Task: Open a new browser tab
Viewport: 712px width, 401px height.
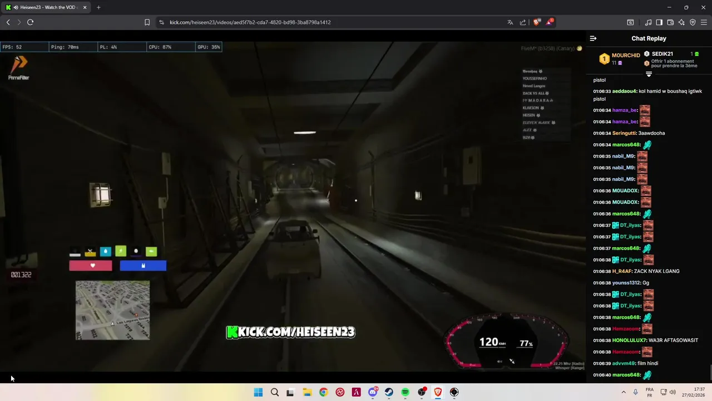Action: [x=98, y=7]
